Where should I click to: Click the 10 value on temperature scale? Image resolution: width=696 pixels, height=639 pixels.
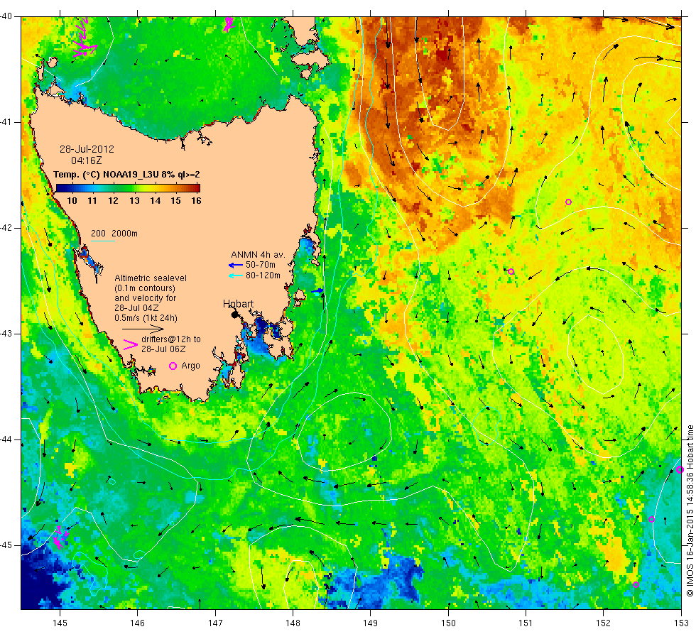[72, 200]
